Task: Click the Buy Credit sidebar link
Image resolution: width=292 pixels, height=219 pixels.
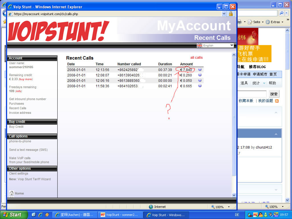Action: pyautogui.click(x=16, y=127)
